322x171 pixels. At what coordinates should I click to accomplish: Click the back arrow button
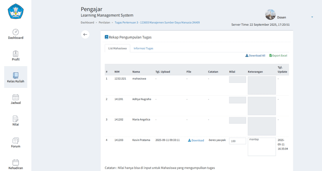85,35
